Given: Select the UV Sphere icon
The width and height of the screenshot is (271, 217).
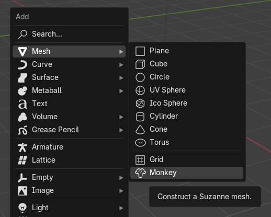Looking at the screenshot, I should coord(140,90).
